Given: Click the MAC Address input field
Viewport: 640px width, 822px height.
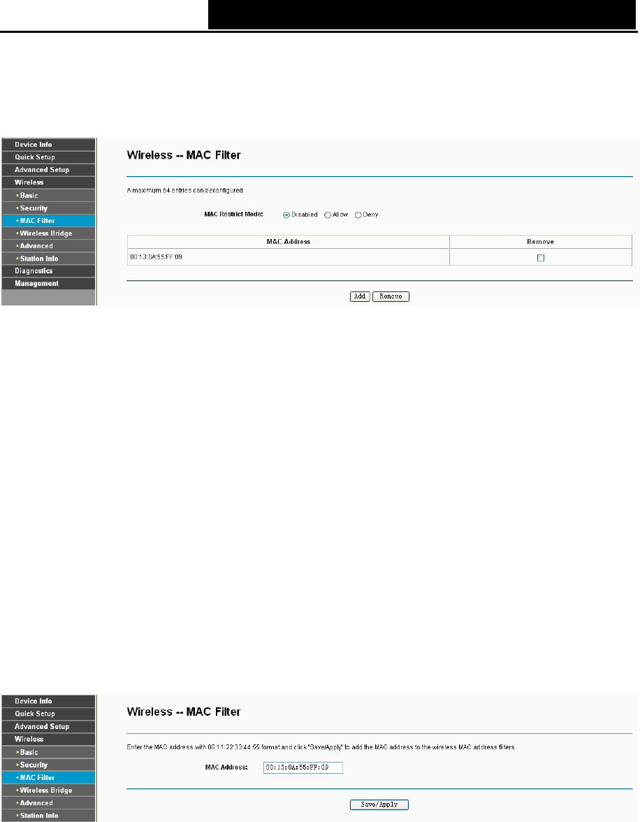Looking at the screenshot, I should coord(303,767).
